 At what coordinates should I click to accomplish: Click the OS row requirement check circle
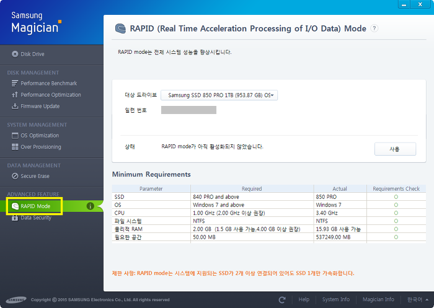click(396, 205)
